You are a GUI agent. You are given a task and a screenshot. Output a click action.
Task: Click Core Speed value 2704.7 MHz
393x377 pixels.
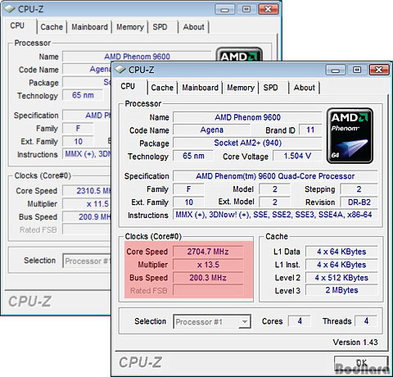point(208,252)
